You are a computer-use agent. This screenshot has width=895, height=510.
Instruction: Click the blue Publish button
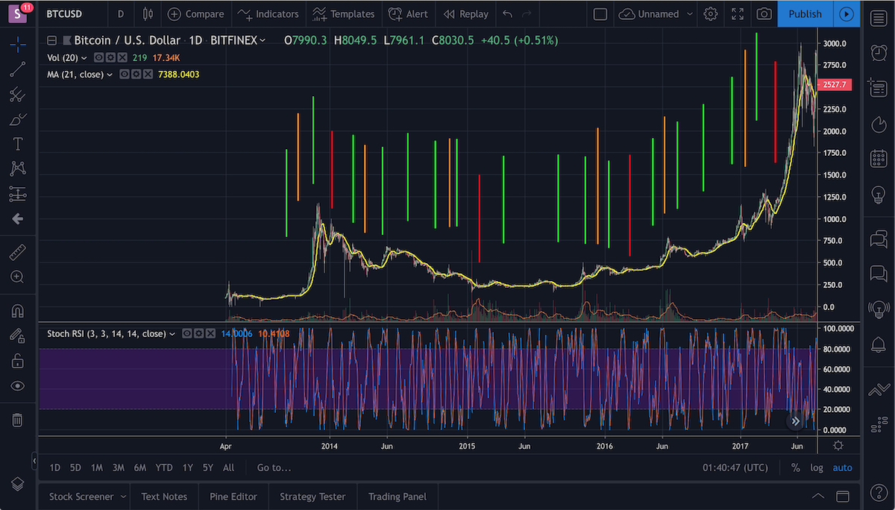(805, 14)
